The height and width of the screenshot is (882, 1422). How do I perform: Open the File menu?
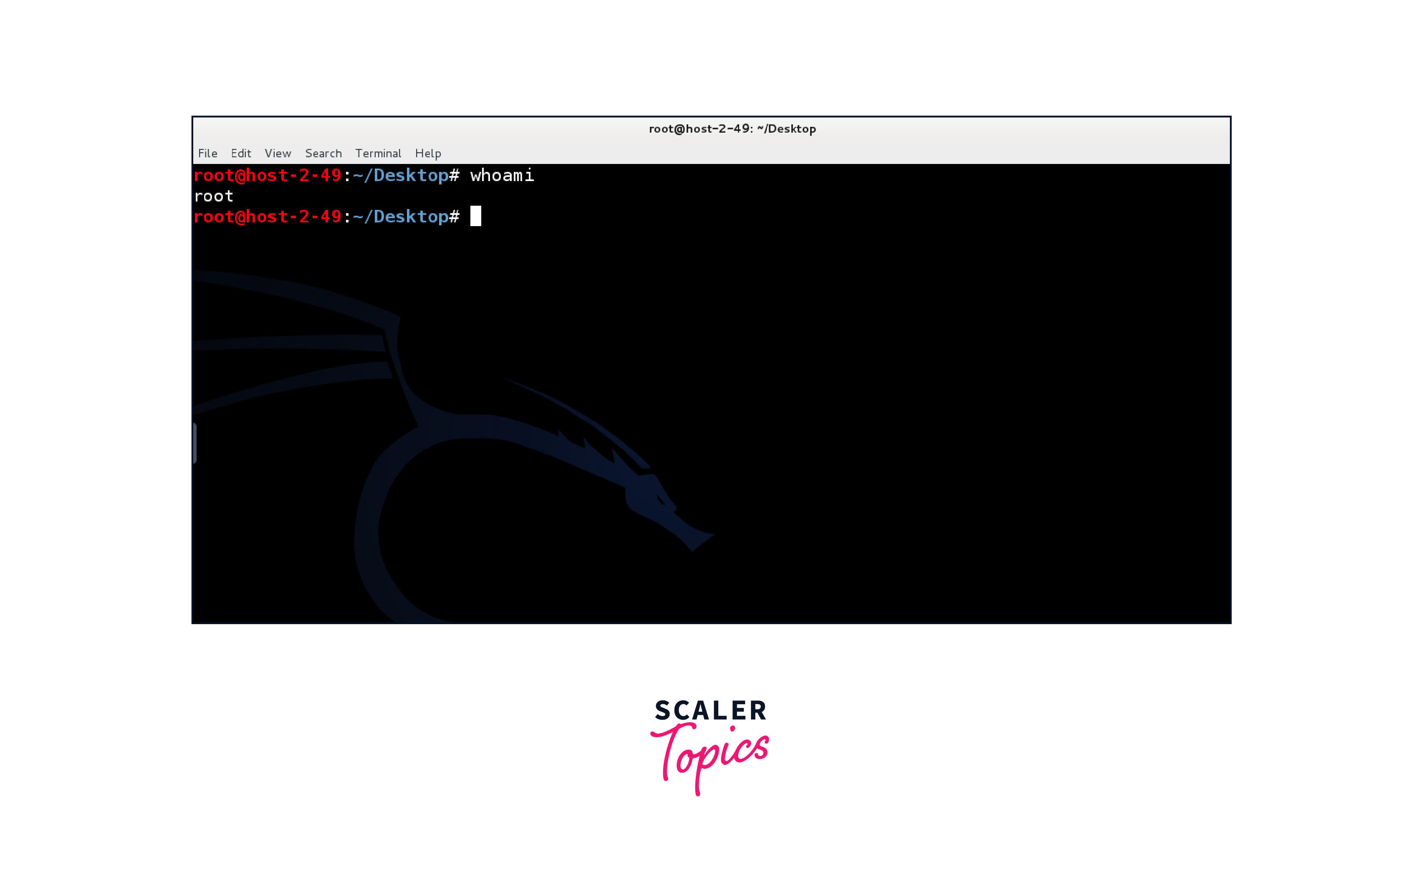coord(208,153)
